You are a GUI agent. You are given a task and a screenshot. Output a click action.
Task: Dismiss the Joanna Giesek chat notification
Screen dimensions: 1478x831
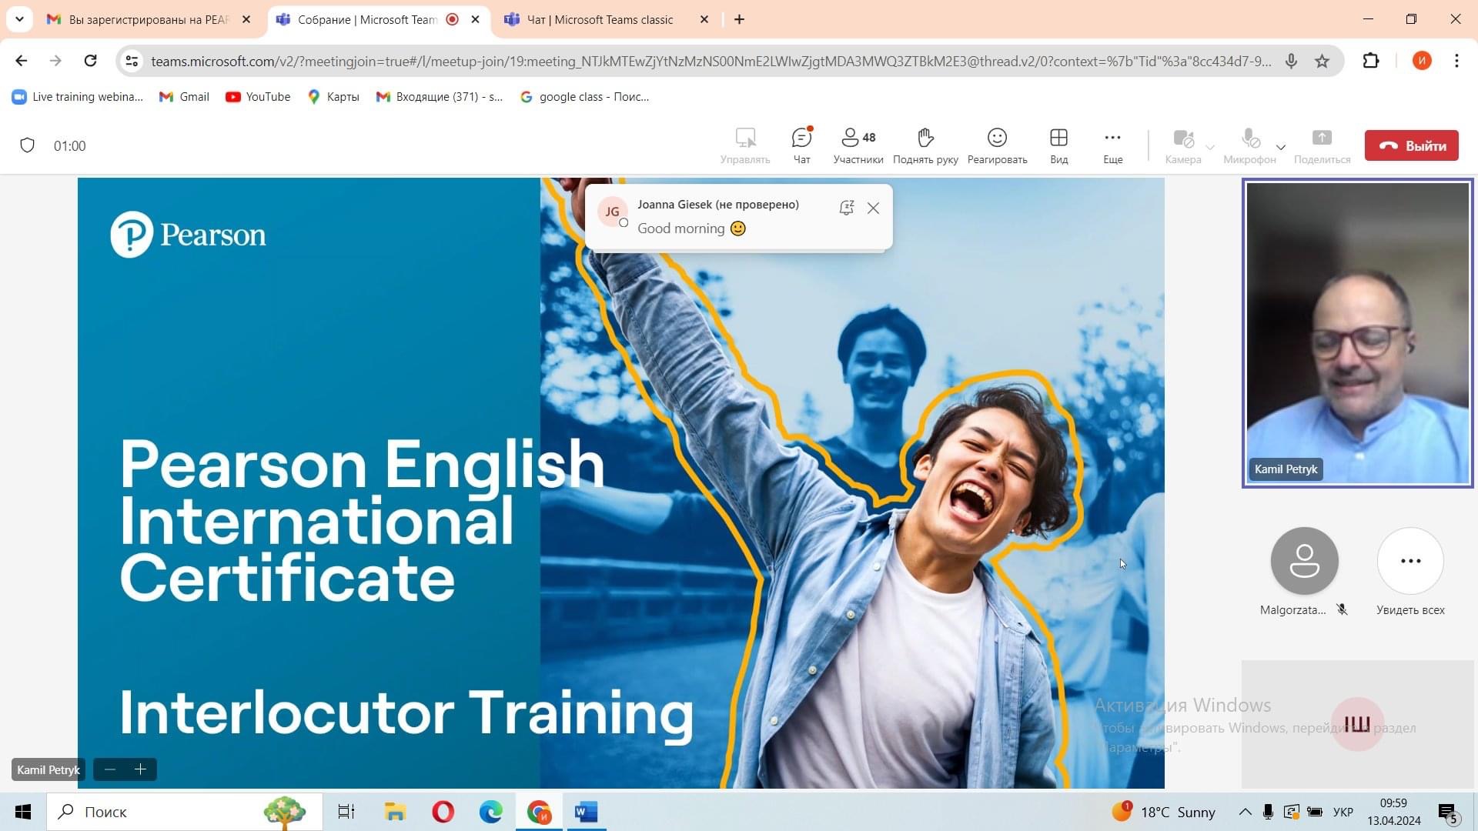pyautogui.click(x=873, y=208)
